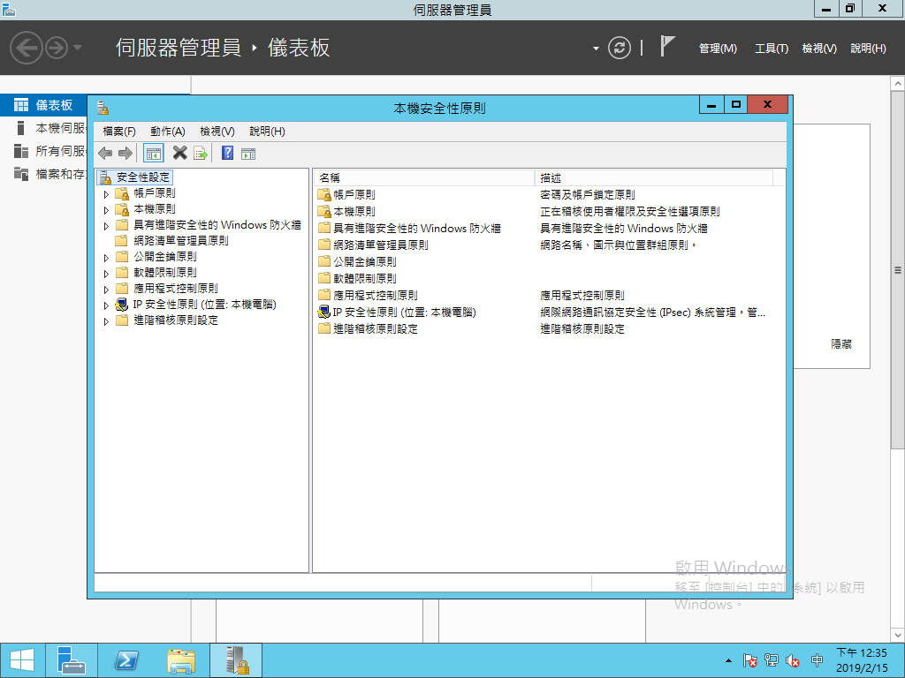The width and height of the screenshot is (905, 678).
Task: Sort by the 描述 column header
Action: point(654,177)
